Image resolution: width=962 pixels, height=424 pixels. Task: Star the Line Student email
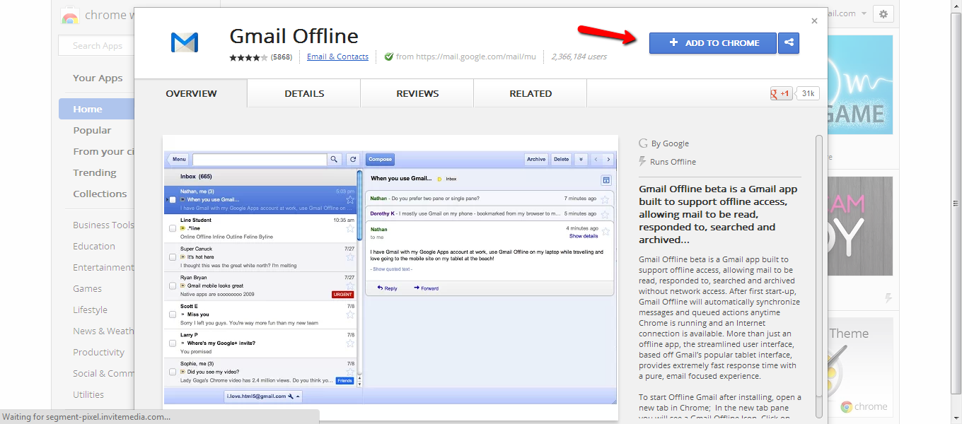349,228
